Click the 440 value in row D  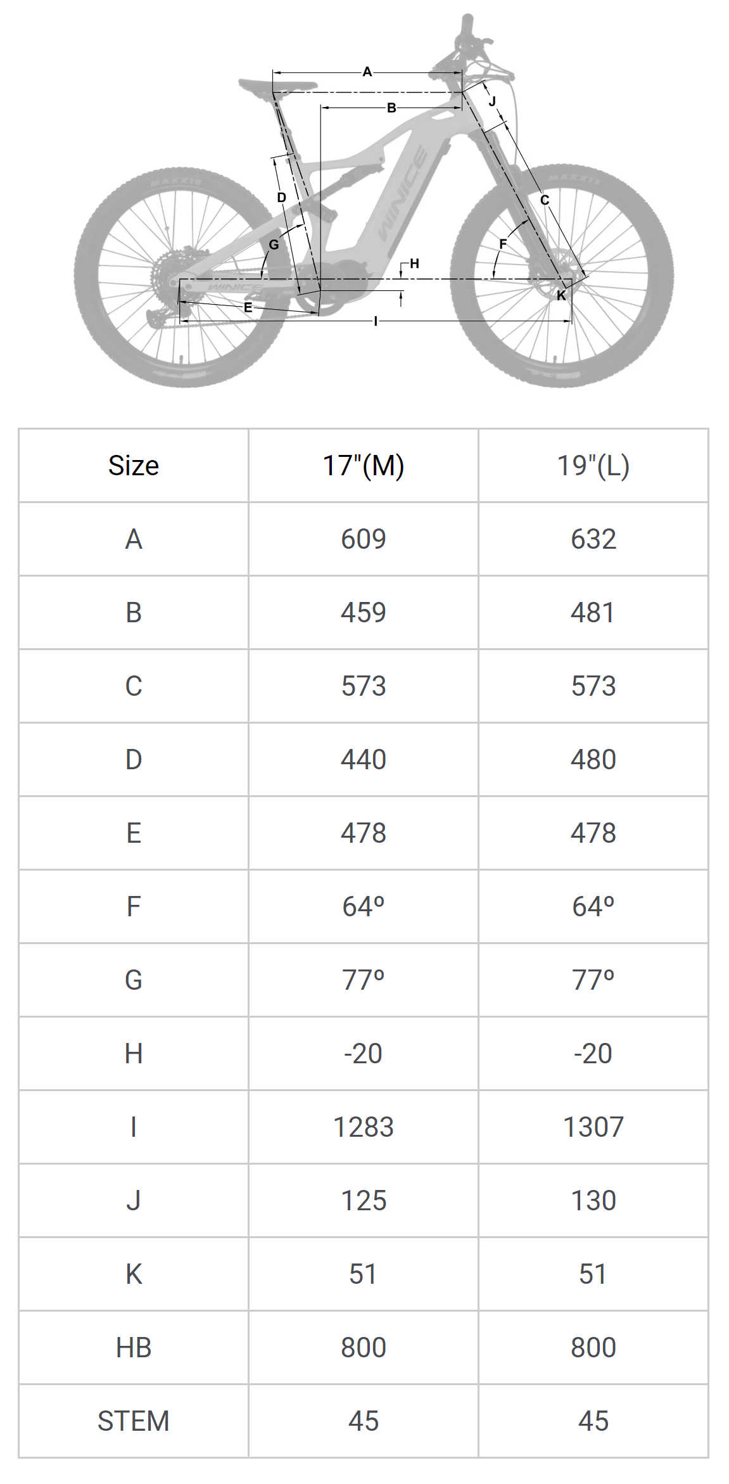point(364,760)
